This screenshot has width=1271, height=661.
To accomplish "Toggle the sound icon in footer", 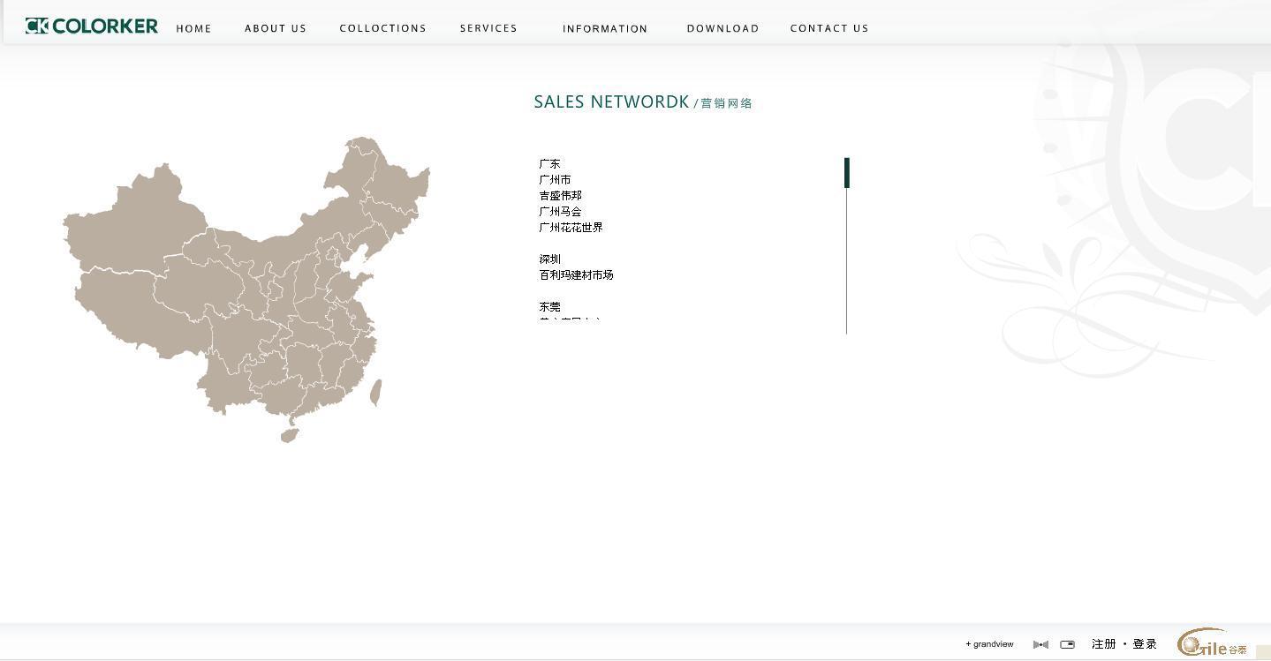I will 1040,644.
